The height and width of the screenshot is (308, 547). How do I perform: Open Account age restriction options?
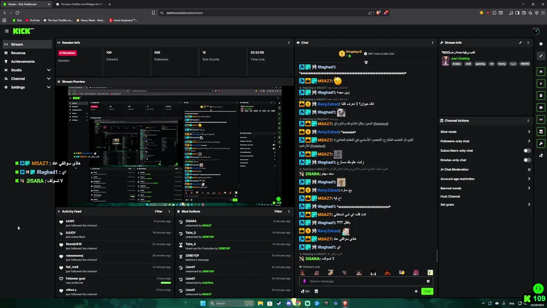[529, 179]
